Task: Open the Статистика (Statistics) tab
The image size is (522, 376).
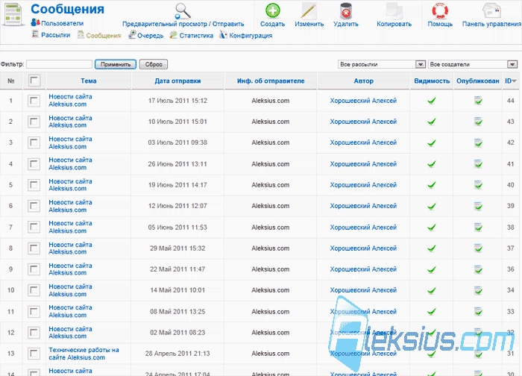Action: (192, 35)
